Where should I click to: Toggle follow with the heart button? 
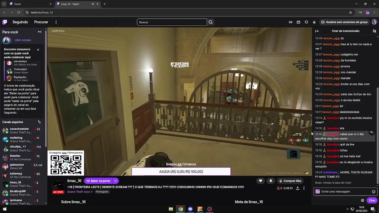click(x=261, y=181)
